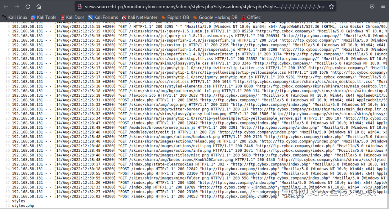
Task: Open the Google Hacking DB bookmark
Action: (x=215, y=17)
